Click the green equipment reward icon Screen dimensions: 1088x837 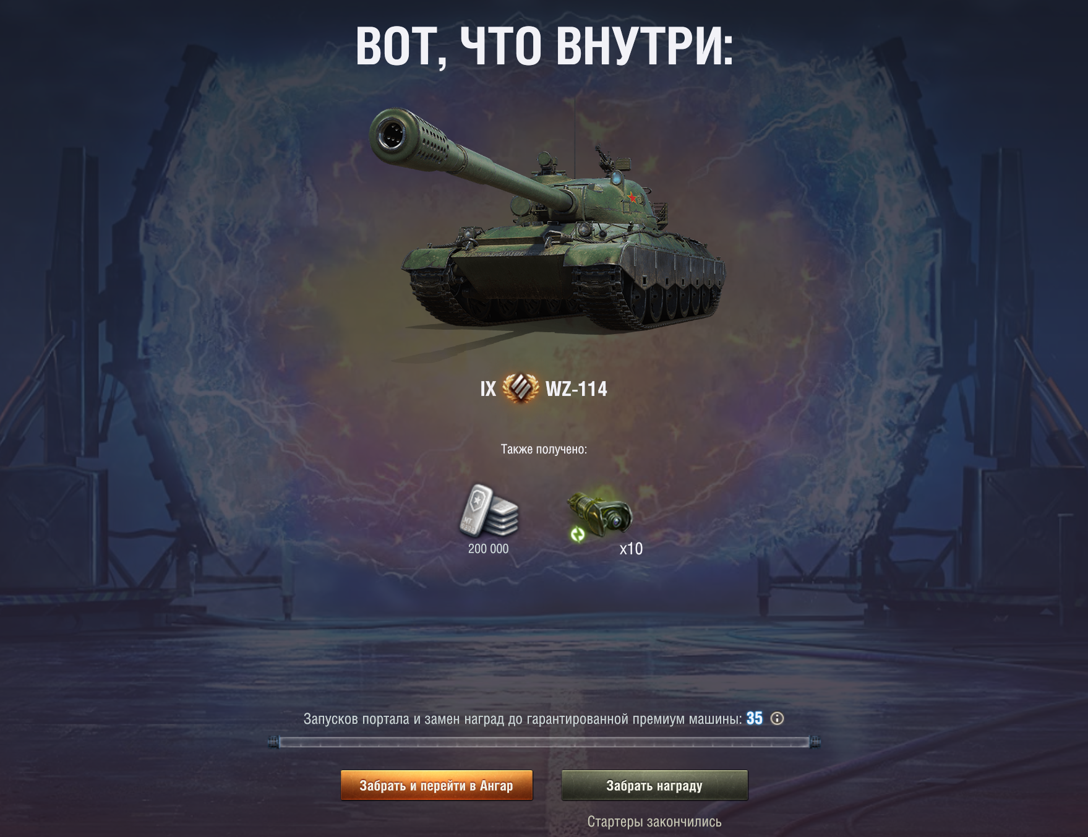click(600, 515)
